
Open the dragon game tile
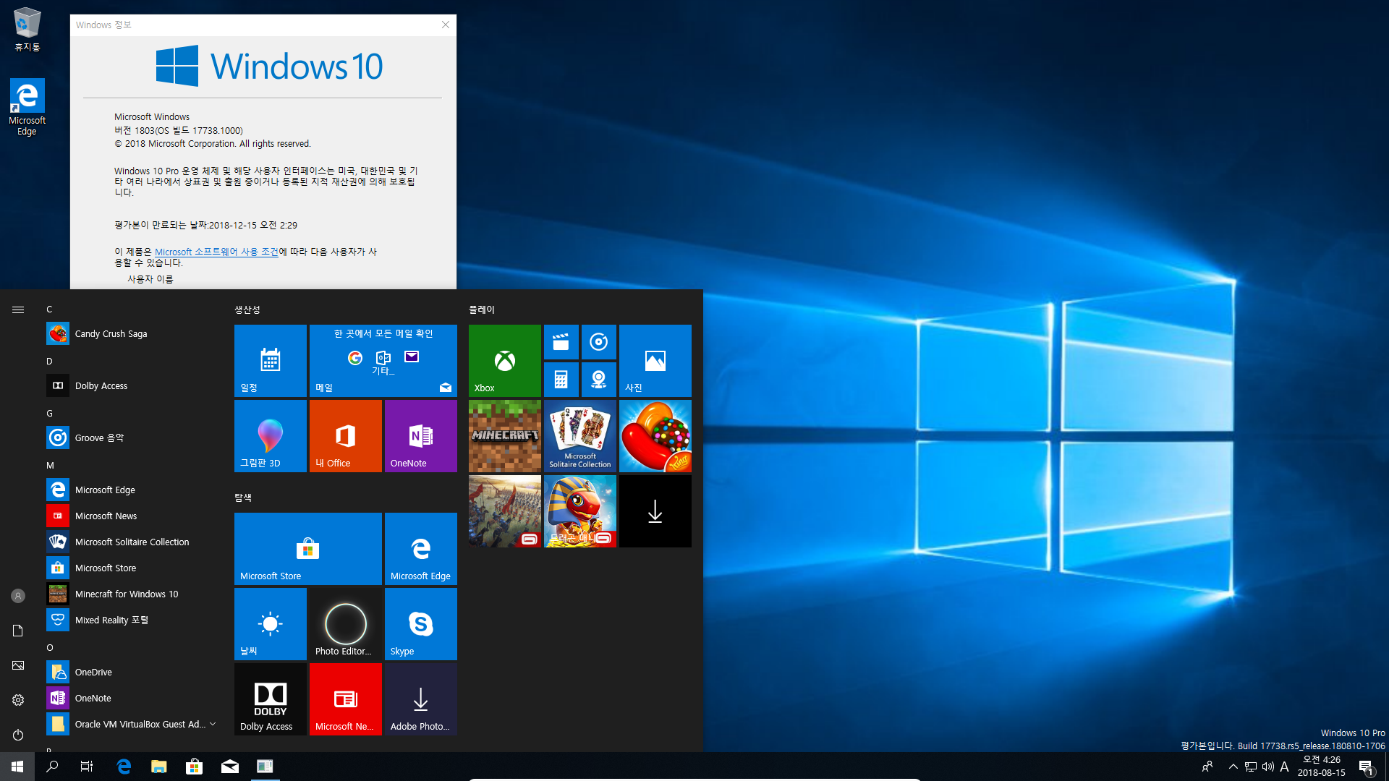pos(579,511)
